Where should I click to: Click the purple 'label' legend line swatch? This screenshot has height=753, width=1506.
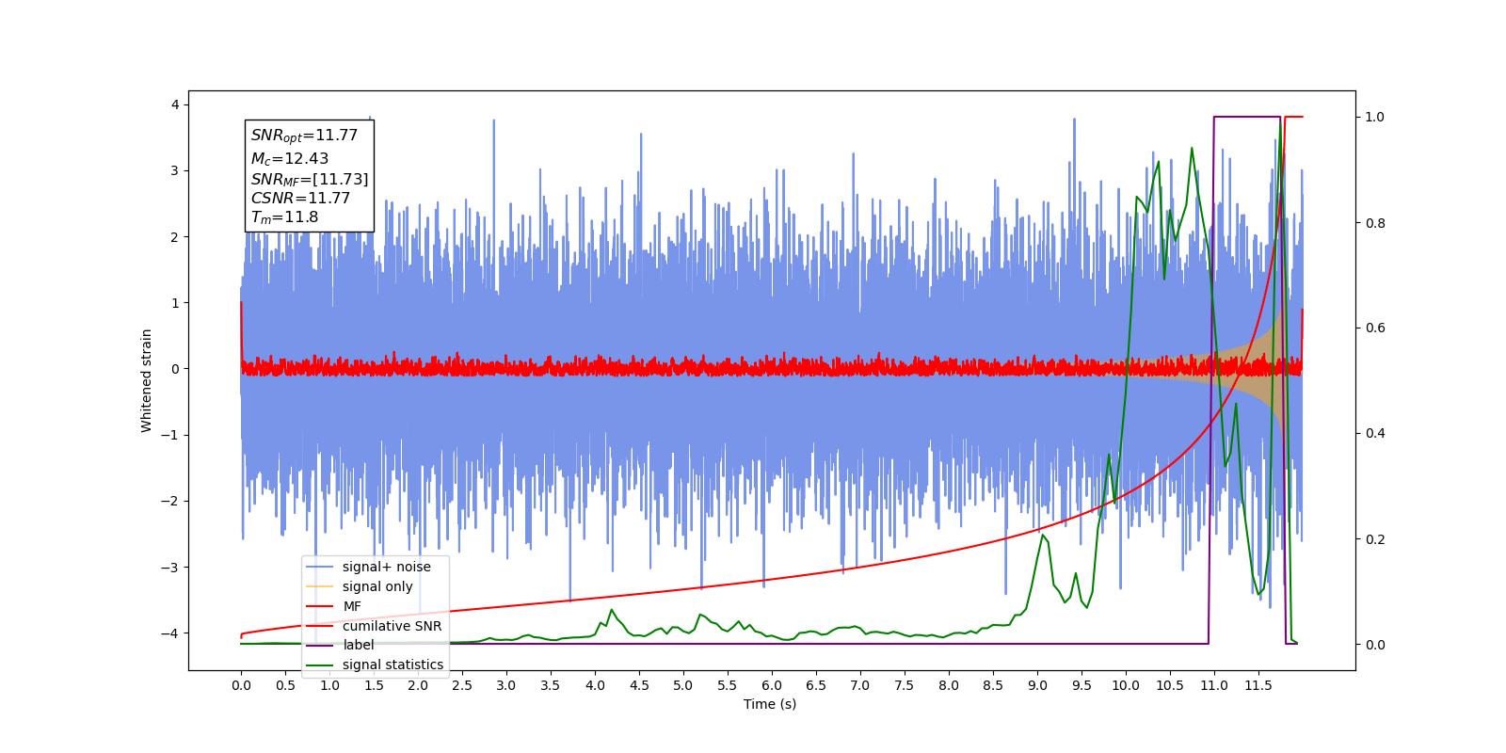pos(320,645)
